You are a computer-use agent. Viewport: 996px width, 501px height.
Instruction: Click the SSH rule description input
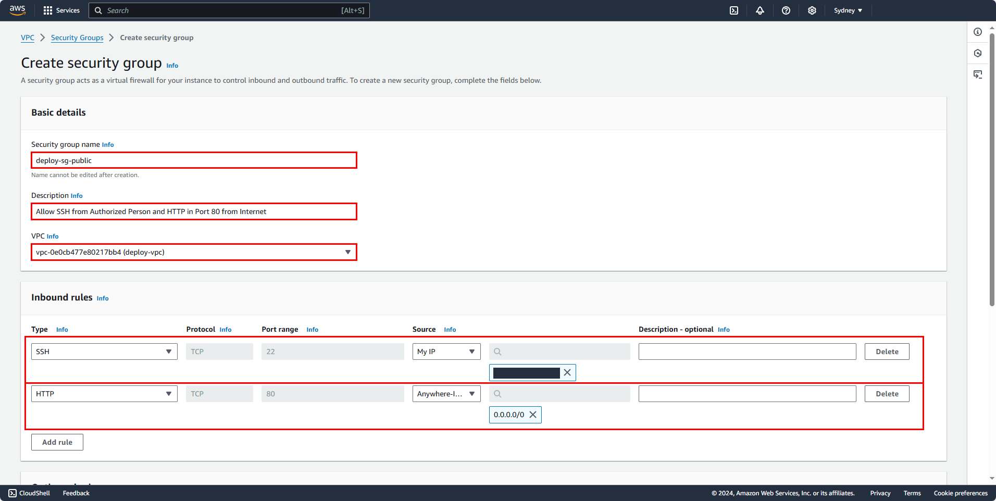(748, 352)
